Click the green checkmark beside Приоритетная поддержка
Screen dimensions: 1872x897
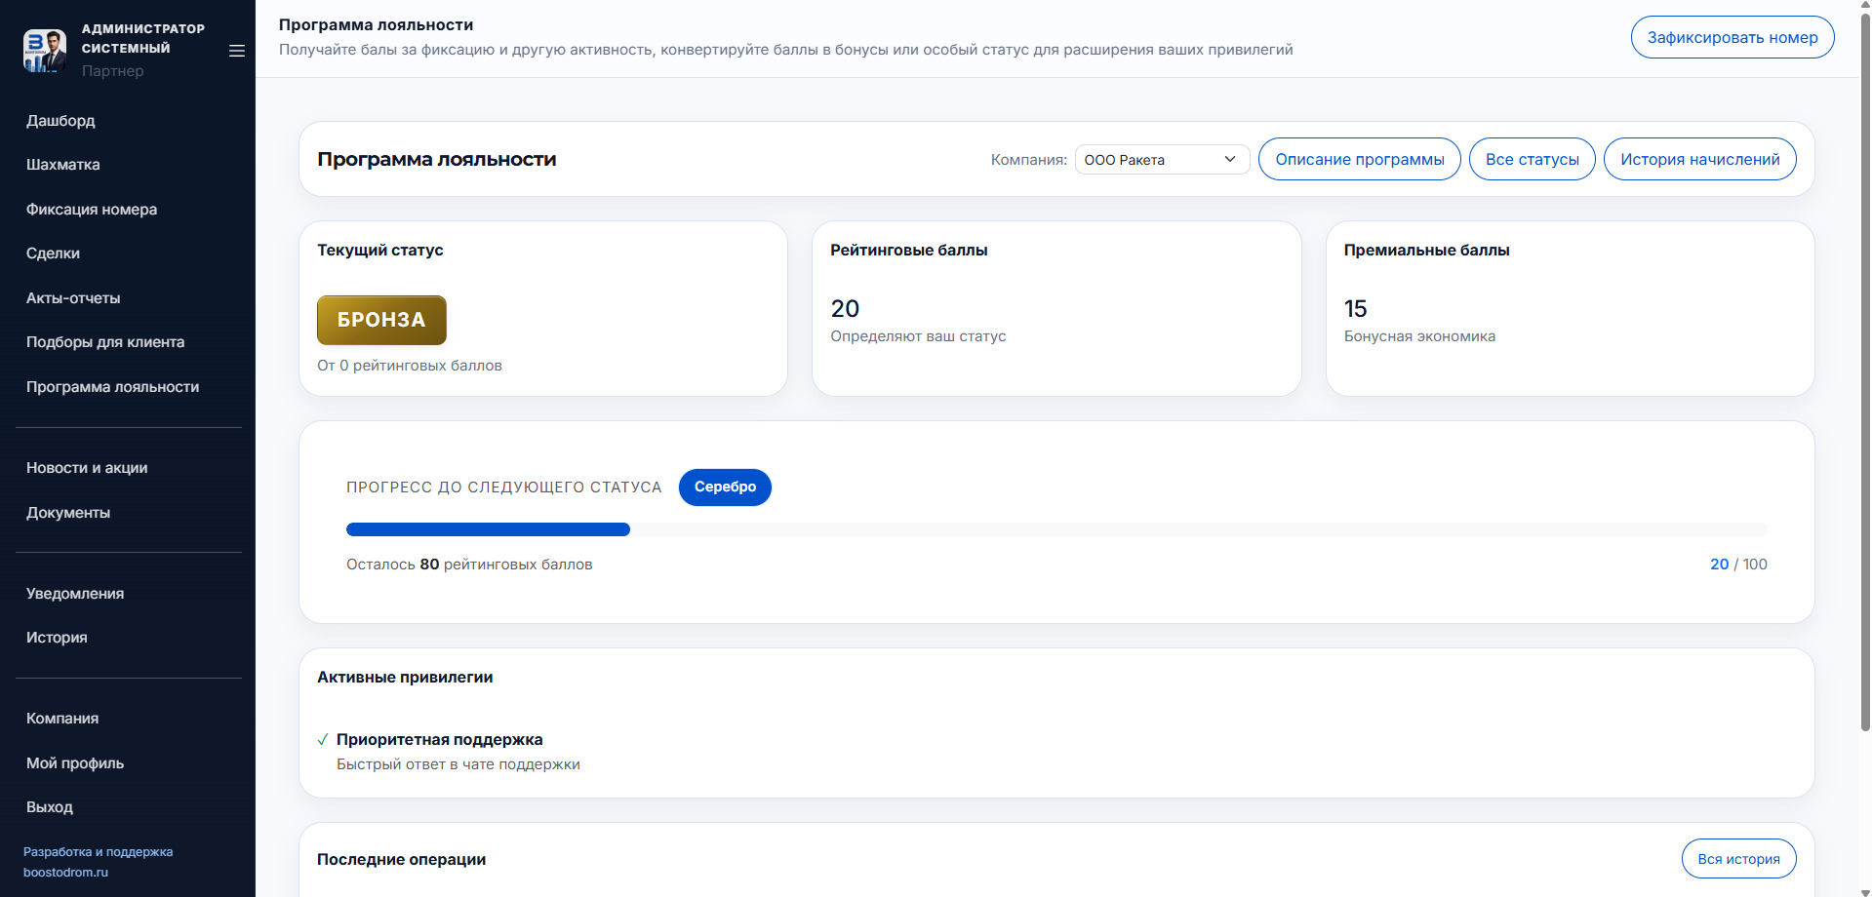pos(323,740)
